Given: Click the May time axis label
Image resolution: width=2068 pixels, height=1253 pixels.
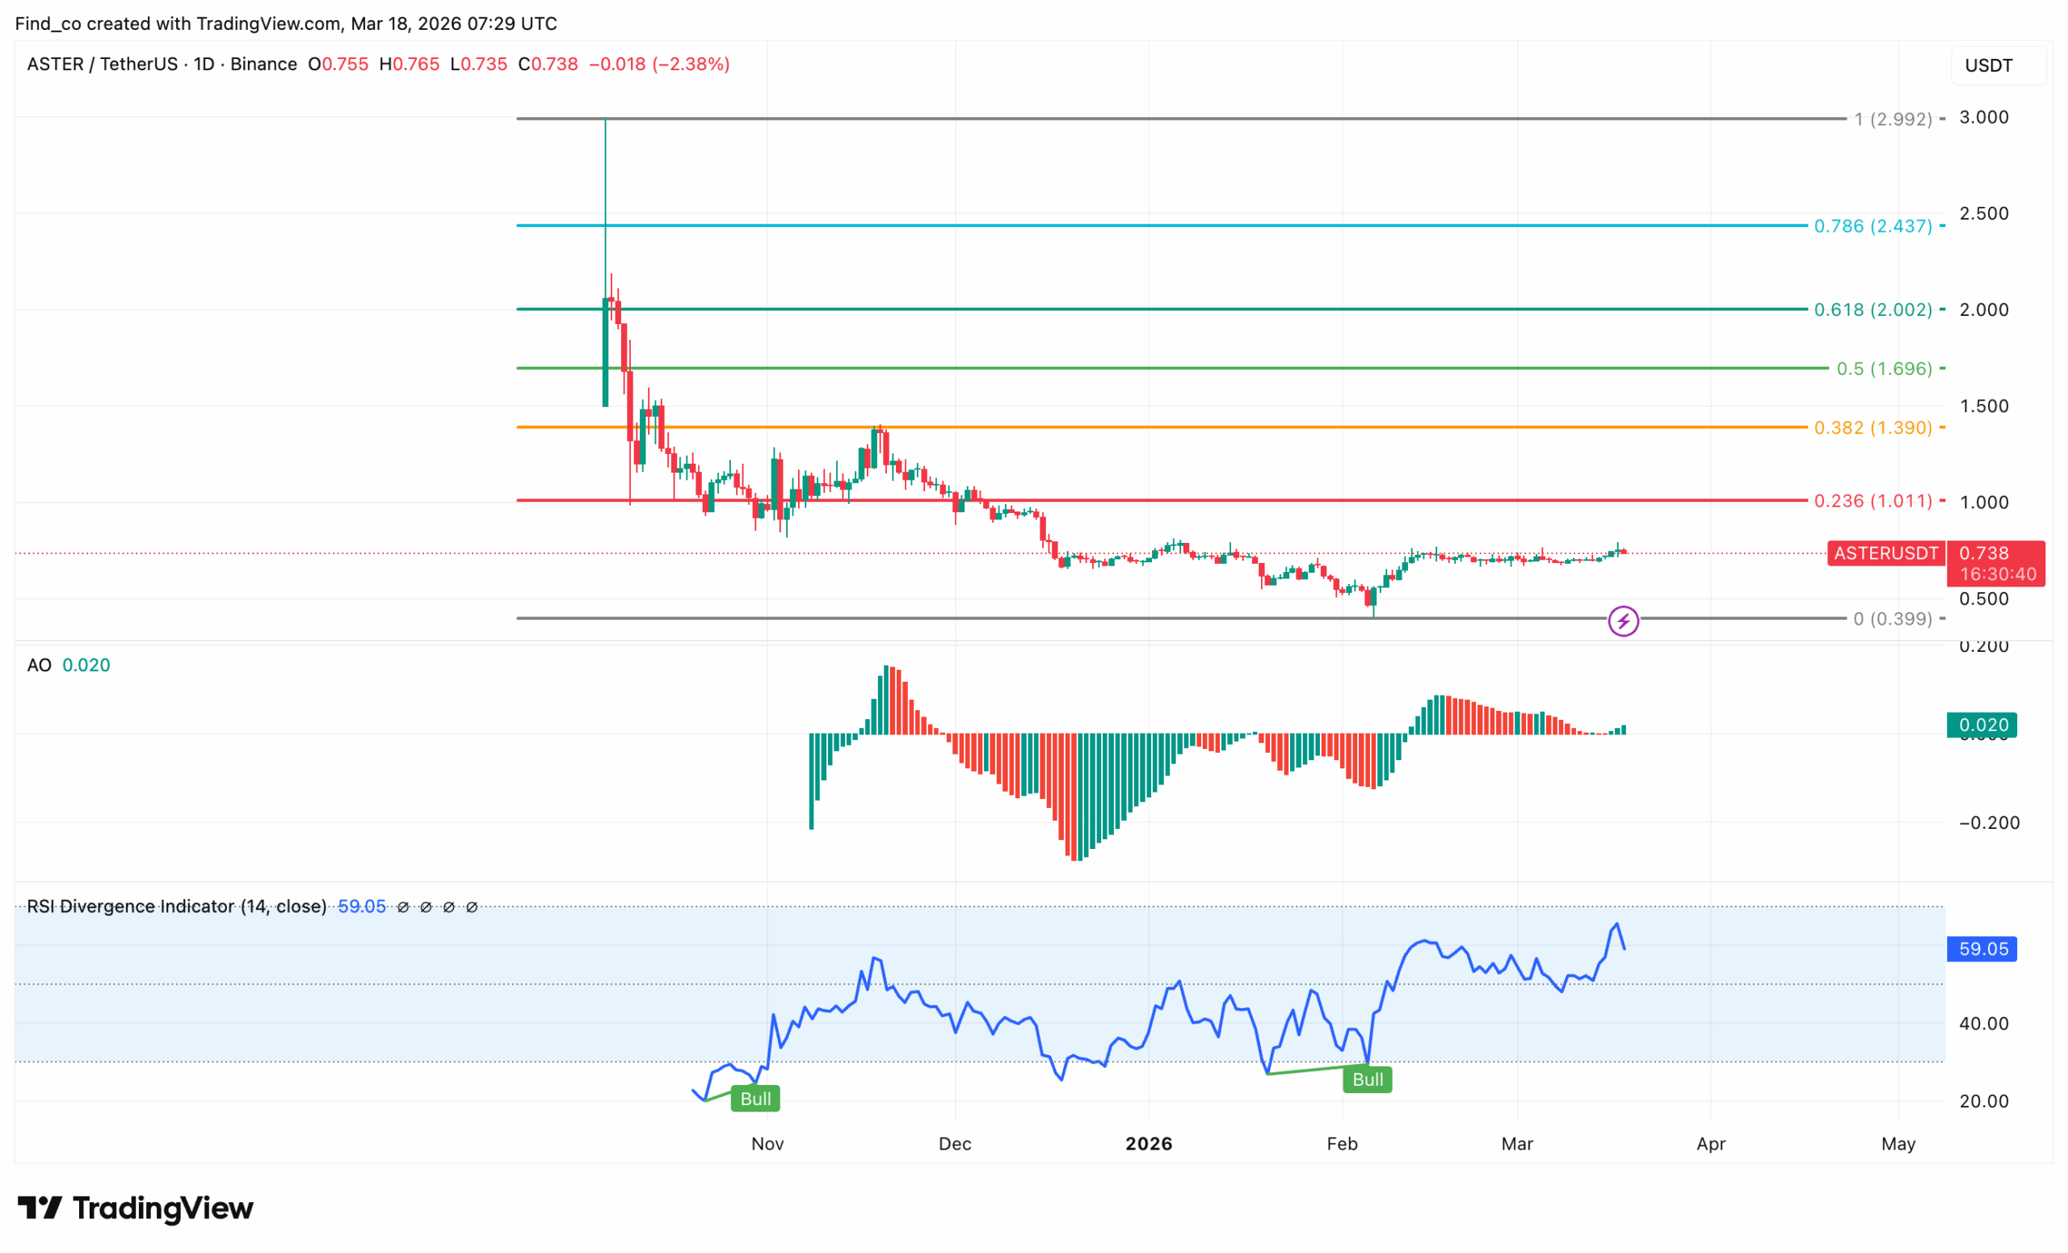Looking at the screenshot, I should pyautogui.click(x=1898, y=1143).
